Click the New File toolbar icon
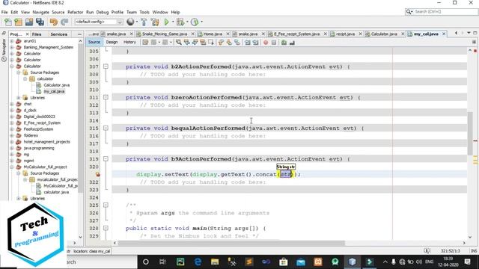 point(8,22)
